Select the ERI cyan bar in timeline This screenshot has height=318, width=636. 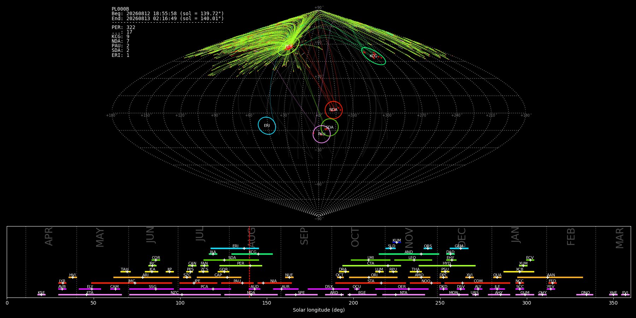[x=235, y=248]
